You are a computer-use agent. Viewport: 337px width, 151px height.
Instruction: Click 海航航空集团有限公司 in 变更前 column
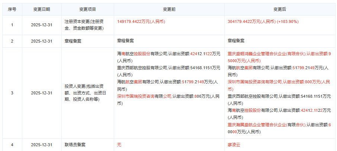(x=138, y=82)
